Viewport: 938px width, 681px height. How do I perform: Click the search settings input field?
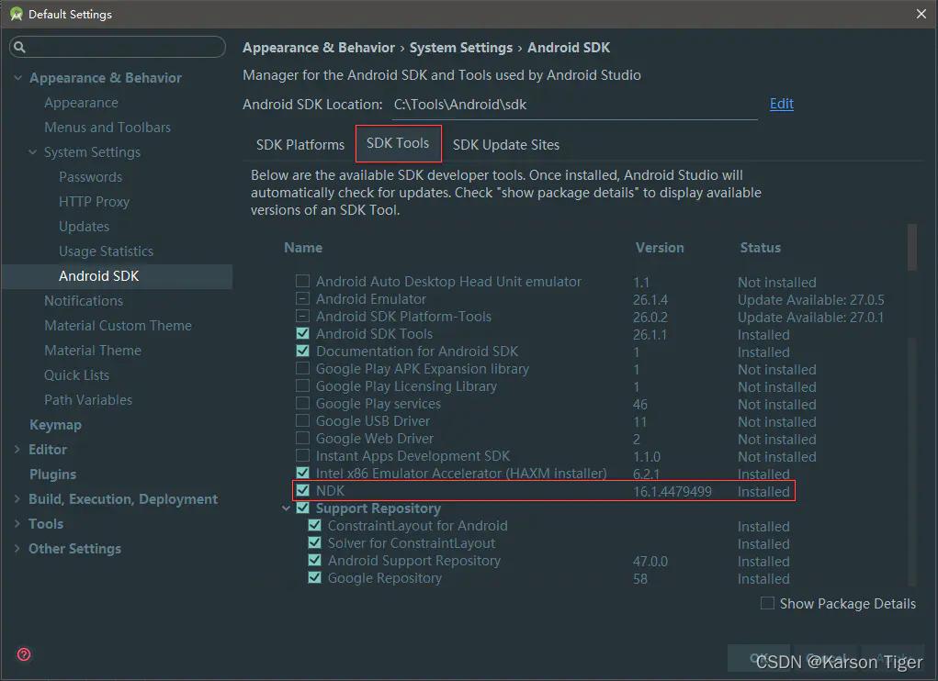pos(118,47)
